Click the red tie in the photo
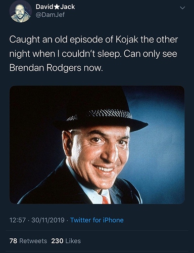The image size is (194, 253). [x=105, y=199]
